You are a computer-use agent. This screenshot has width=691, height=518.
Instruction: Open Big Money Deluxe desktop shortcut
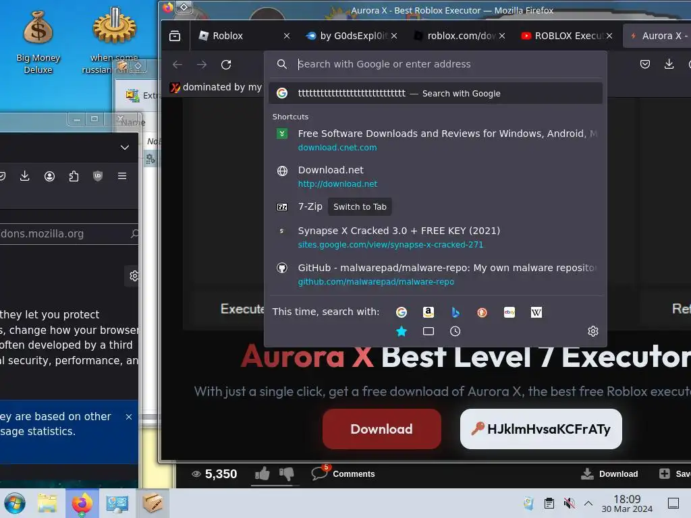38,42
